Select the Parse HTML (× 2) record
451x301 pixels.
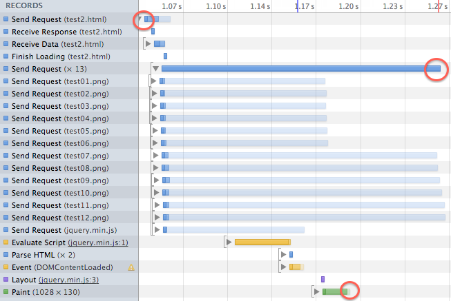(69, 255)
